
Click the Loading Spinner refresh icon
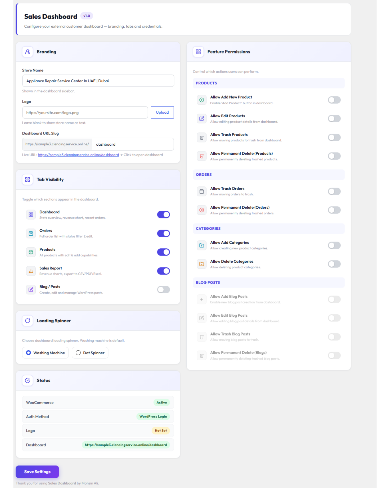[27, 321]
